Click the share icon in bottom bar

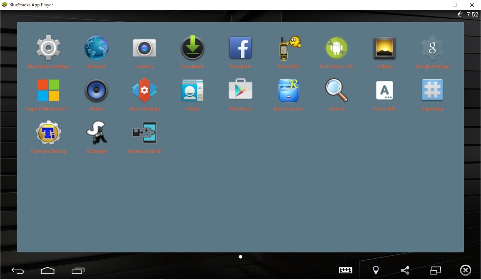pos(405,270)
